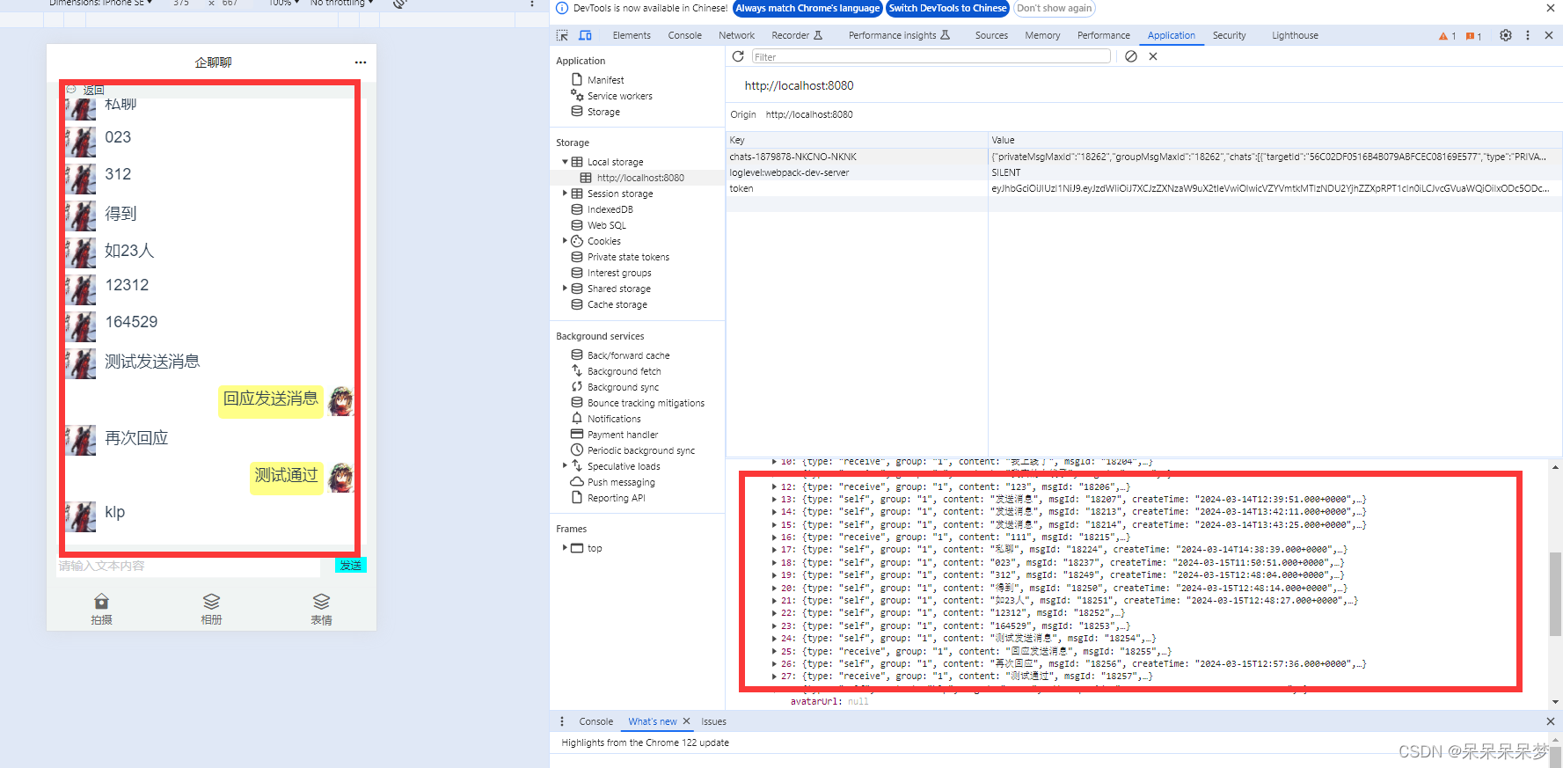1563x768 pixels.
Task: Click Switch DevTools to Chinese button
Action: click(947, 9)
